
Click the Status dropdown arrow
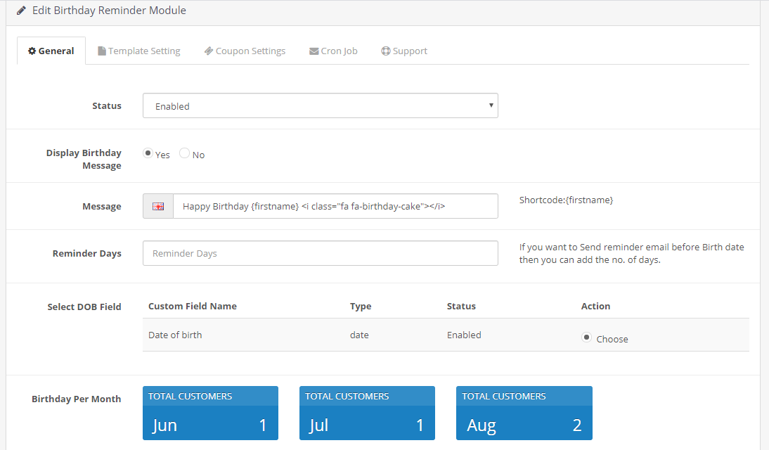(491, 105)
